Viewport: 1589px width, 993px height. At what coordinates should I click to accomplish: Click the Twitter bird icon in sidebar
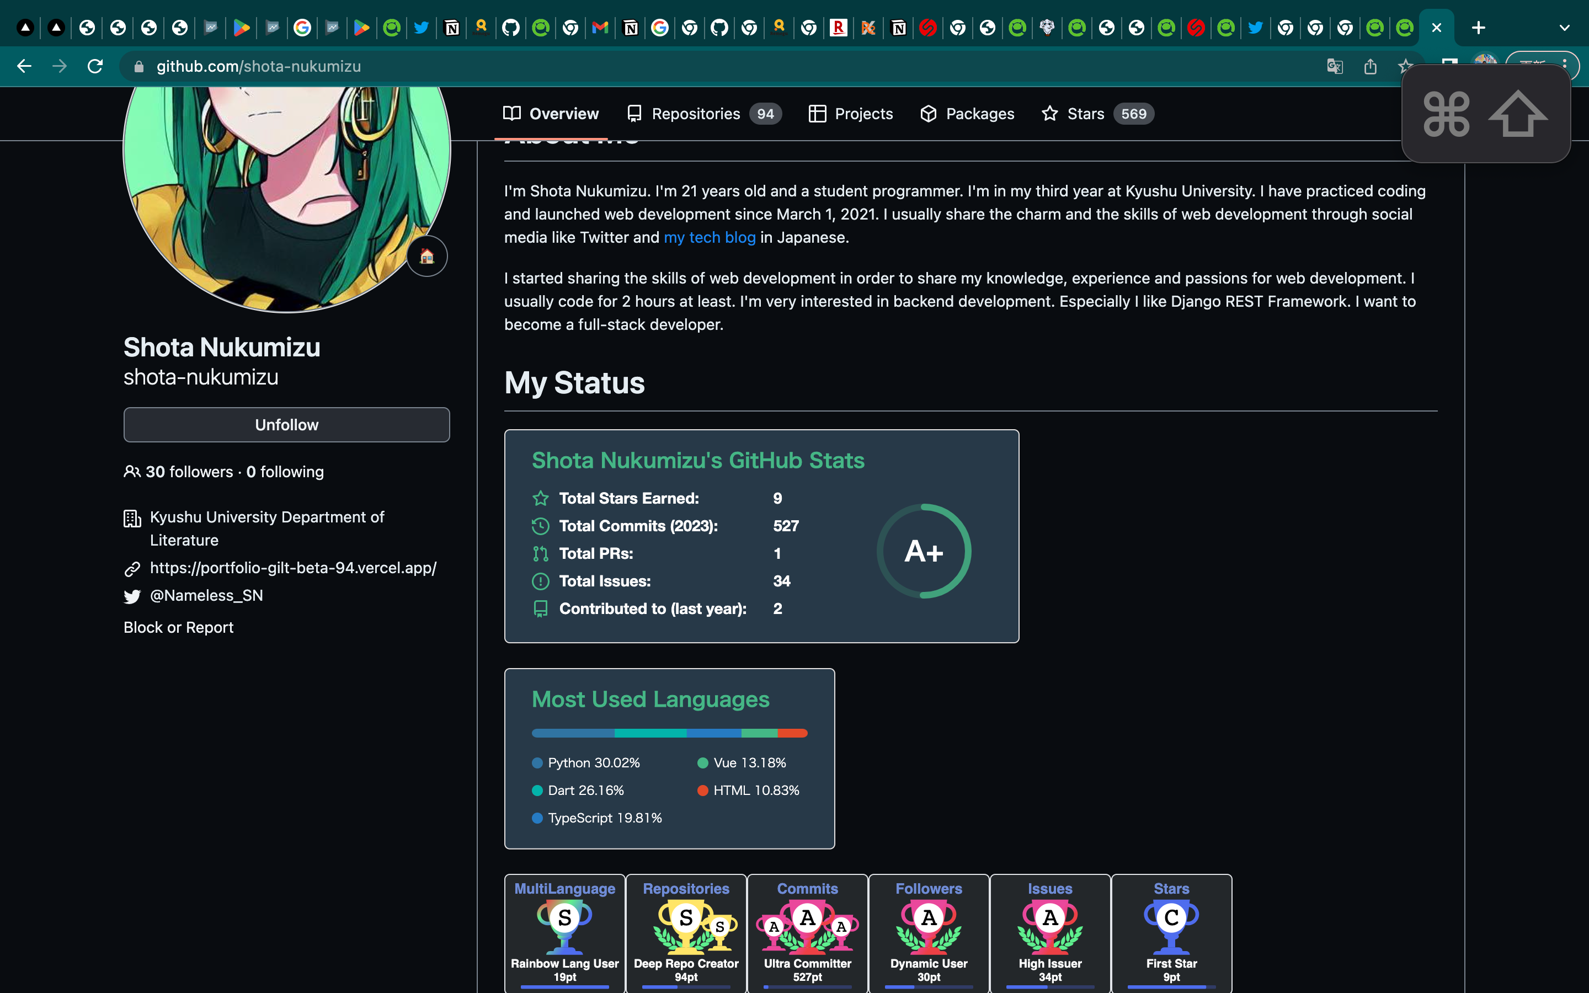[x=132, y=596]
